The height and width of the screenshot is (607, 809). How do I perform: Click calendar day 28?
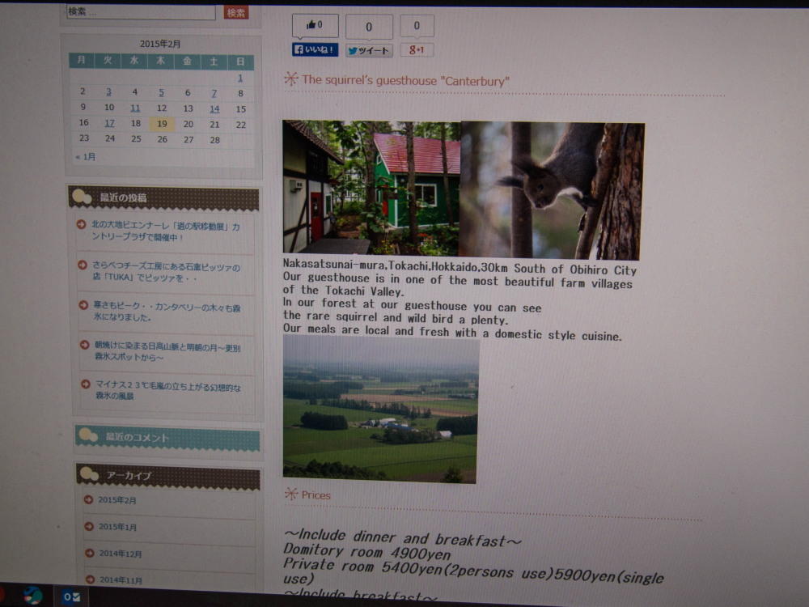tap(214, 140)
